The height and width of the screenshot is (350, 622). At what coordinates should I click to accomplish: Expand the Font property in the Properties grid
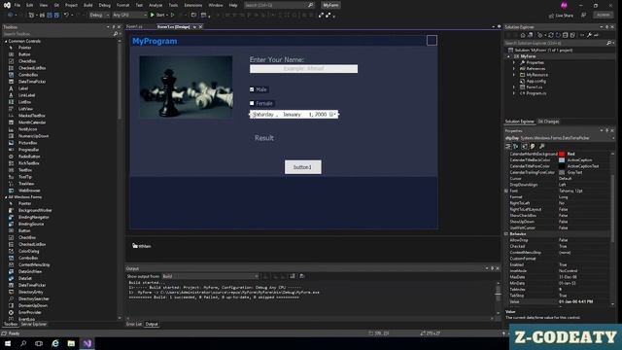click(506, 191)
